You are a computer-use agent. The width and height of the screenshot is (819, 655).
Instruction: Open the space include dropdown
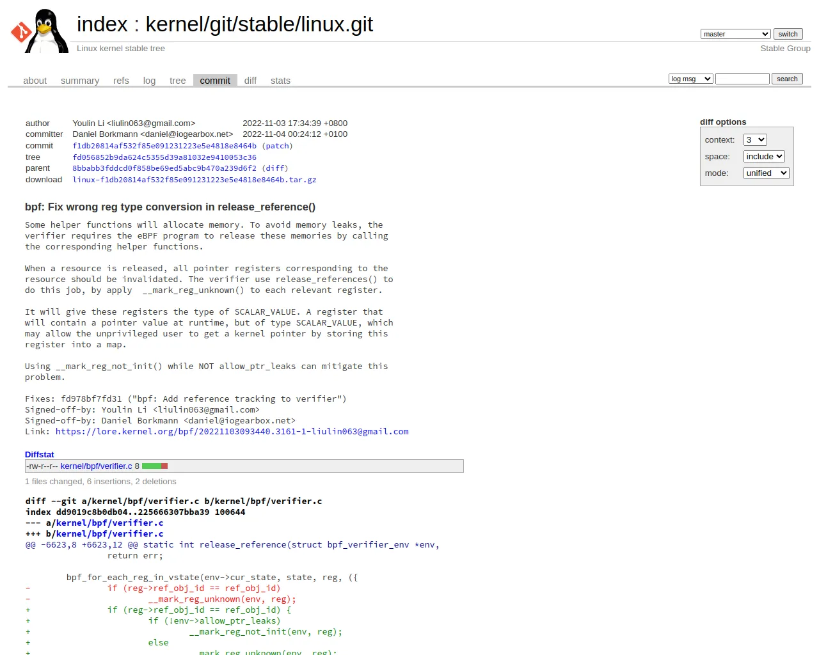click(x=764, y=157)
